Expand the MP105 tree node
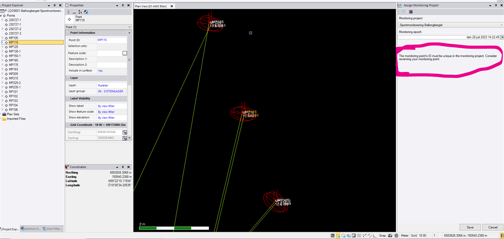The height and width of the screenshot is (239, 504). tap(3, 38)
